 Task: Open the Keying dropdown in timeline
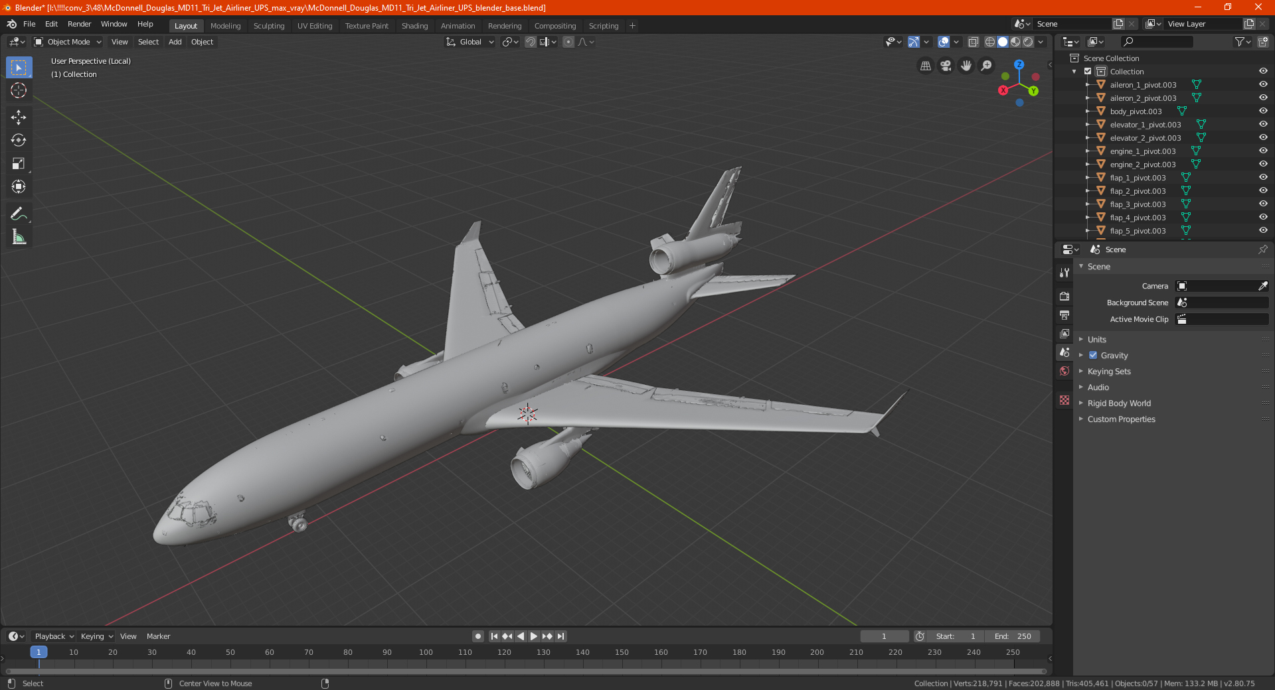[96, 636]
